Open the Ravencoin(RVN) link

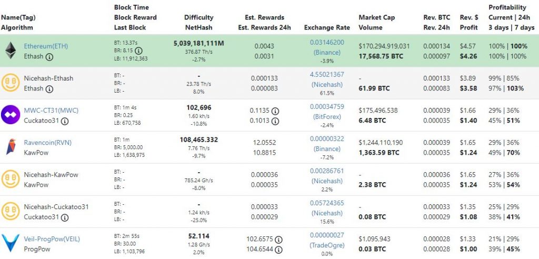(47, 143)
